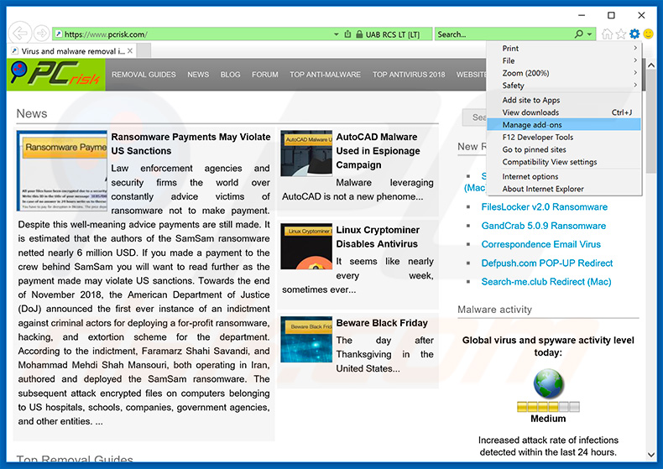Open Defpush.com POP-UP Redirect guide
The height and width of the screenshot is (469, 663).
tap(546, 263)
